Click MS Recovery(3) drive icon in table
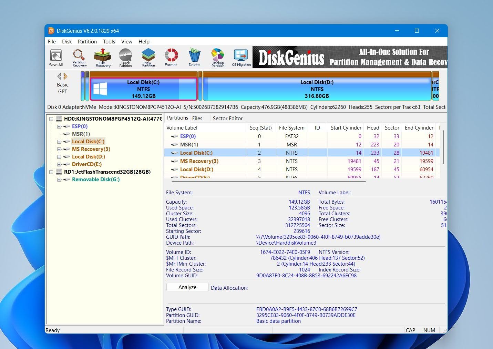The width and height of the screenshot is (493, 349). click(x=175, y=161)
